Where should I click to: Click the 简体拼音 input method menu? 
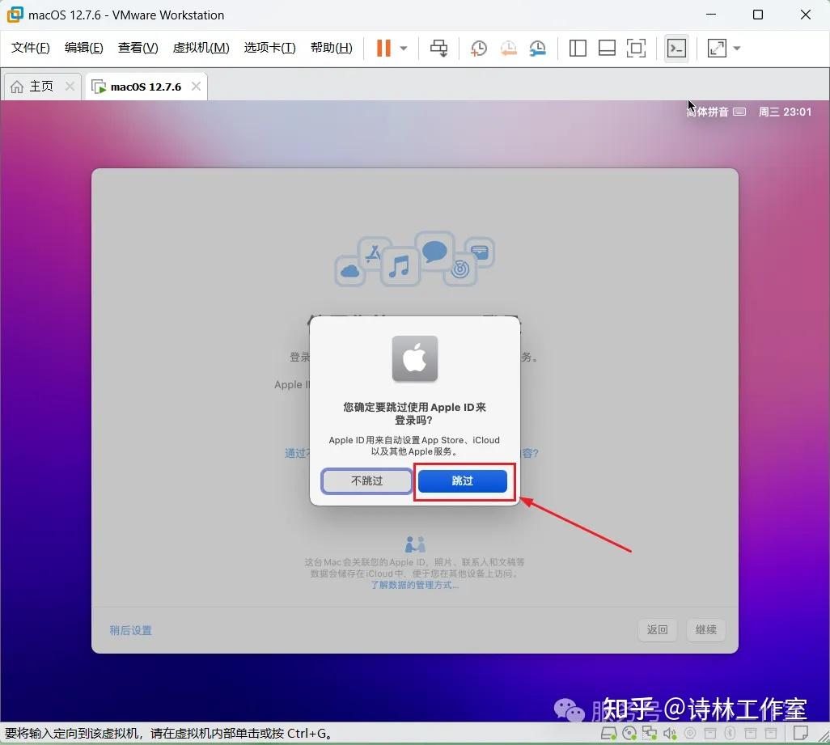716,112
